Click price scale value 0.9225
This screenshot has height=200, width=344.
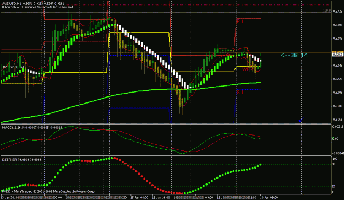(x=338, y=79)
